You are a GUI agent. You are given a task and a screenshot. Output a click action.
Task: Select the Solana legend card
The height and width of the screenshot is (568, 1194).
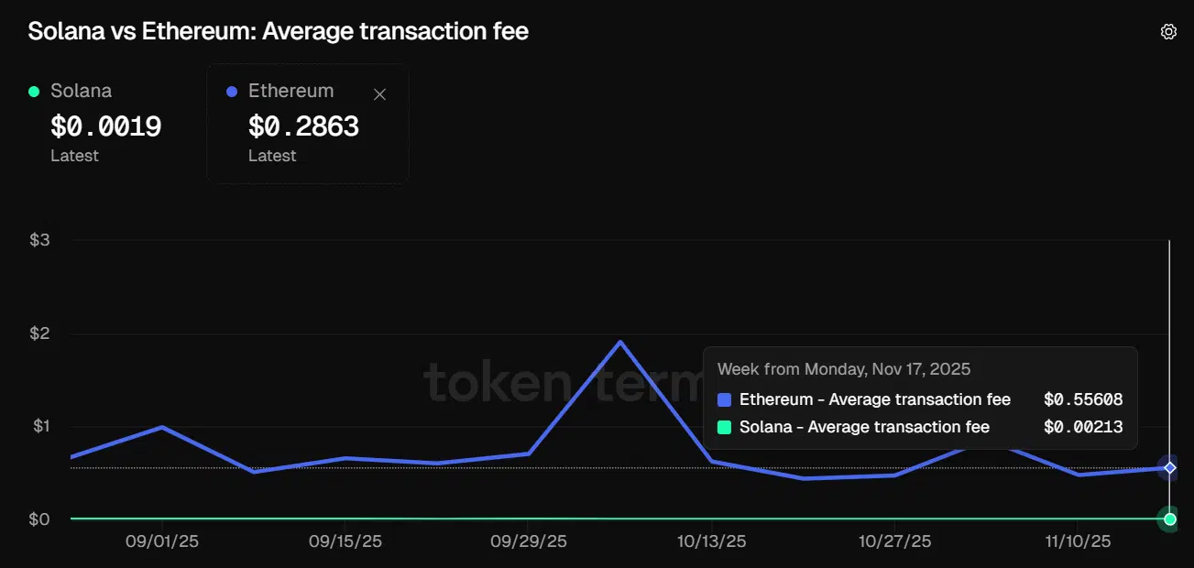[104, 124]
